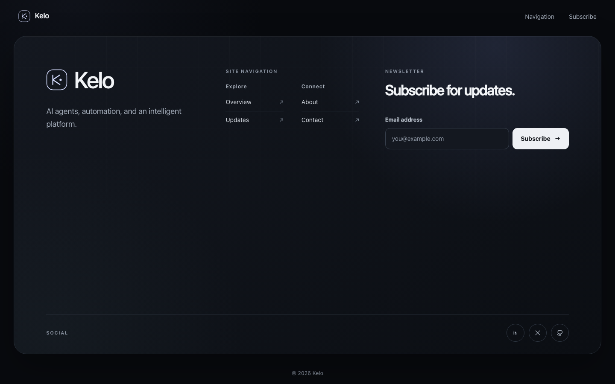Click the "Connect" column heading
The height and width of the screenshot is (384, 615).
(313, 87)
